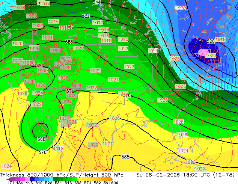Image resolution: width=238 pixels, height=184 pixels.
Task: Click the dark blue legend swatch above 498
Action: pyautogui.click(x=32, y=179)
